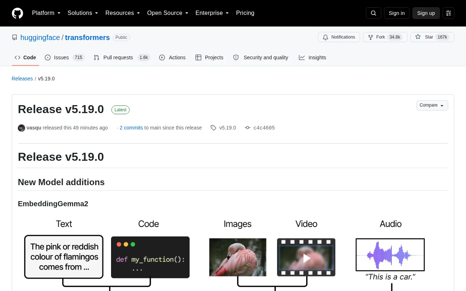Click the Public visibility label
Viewport: 466px width, 291px height.
coord(121,37)
